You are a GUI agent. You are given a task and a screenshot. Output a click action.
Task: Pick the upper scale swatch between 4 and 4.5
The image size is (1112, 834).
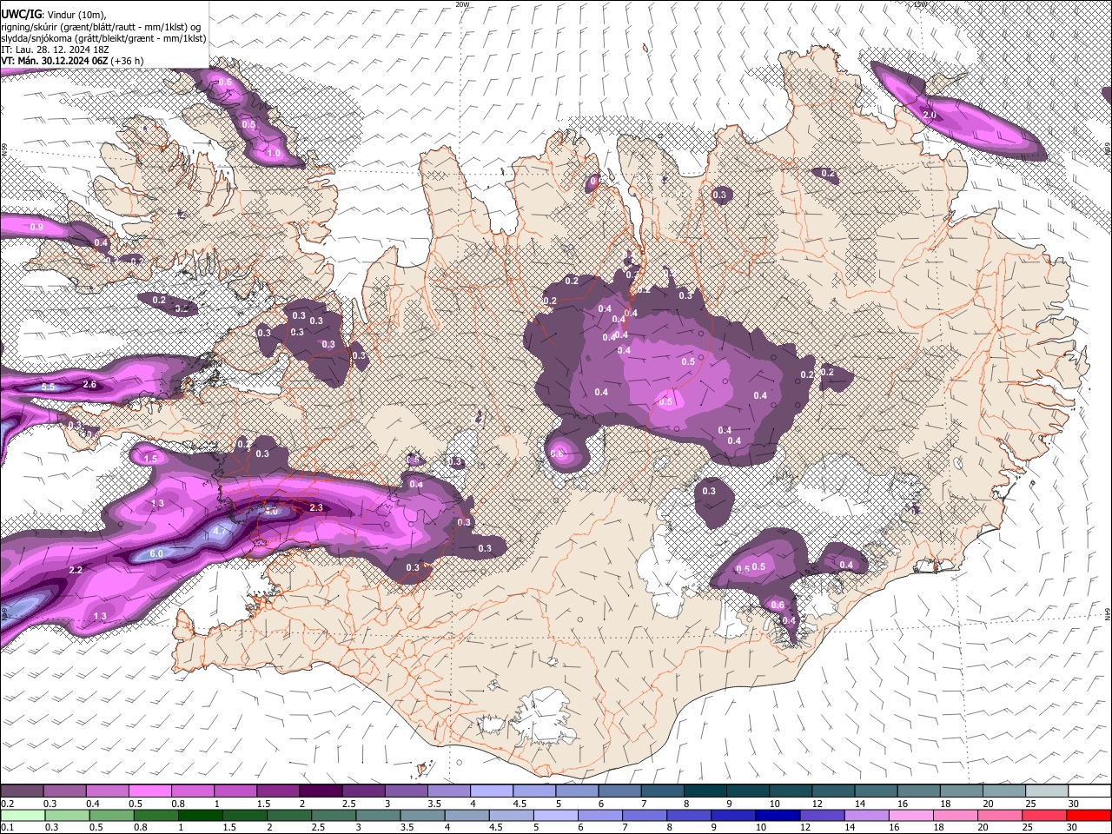coord(492,791)
